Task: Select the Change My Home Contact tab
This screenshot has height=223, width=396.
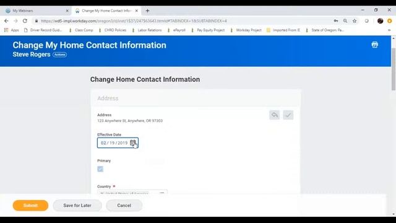Action: [x=106, y=11]
